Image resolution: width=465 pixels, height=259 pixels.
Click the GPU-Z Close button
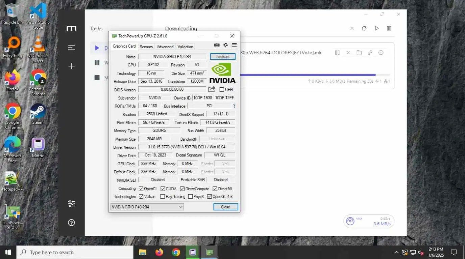point(225,207)
